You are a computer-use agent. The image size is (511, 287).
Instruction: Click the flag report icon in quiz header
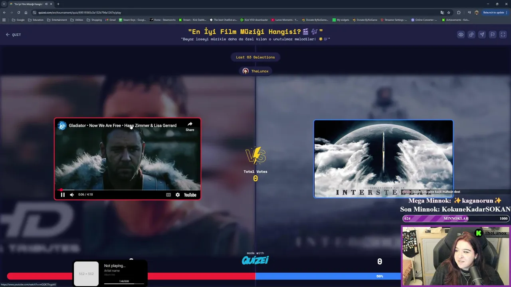tap(493, 35)
